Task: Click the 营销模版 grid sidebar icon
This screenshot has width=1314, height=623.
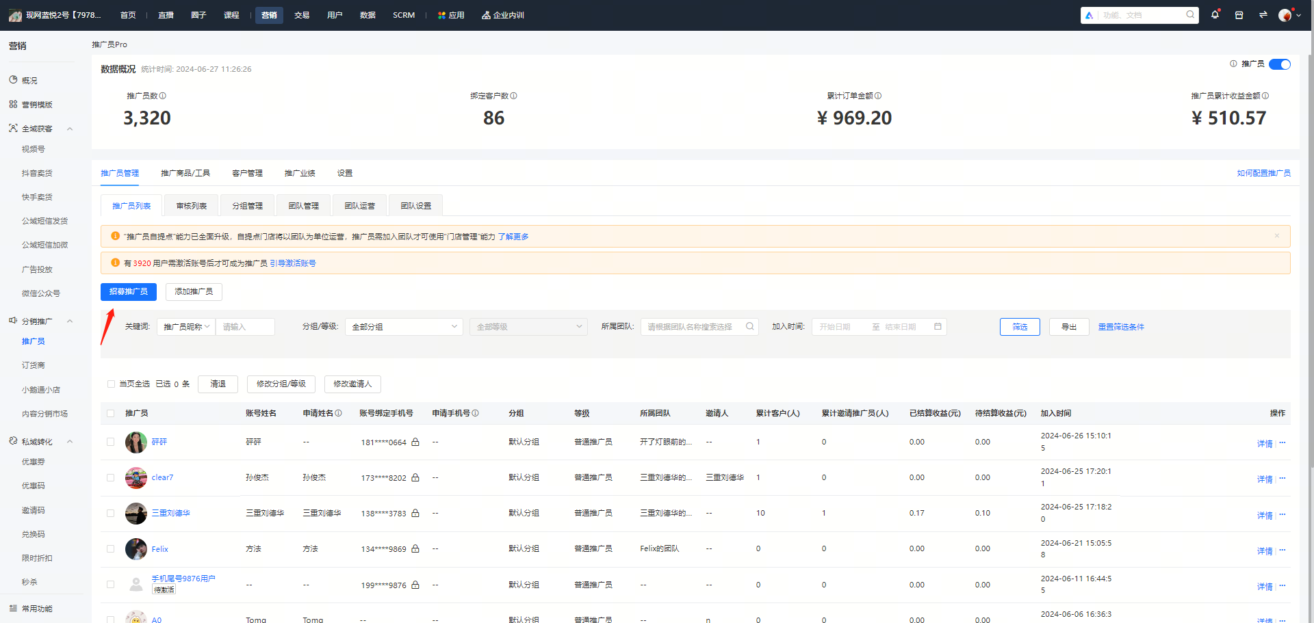Action: click(13, 104)
